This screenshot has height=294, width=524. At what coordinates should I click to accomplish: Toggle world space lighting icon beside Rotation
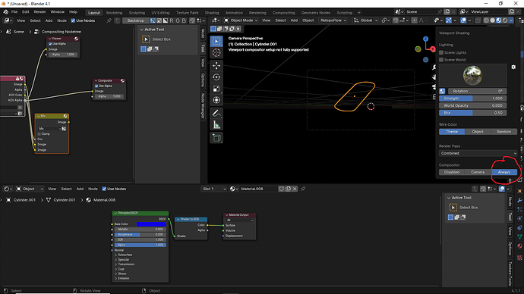[x=442, y=91]
